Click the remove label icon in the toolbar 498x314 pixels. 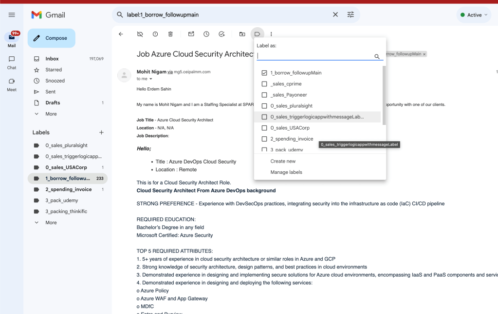(x=140, y=34)
